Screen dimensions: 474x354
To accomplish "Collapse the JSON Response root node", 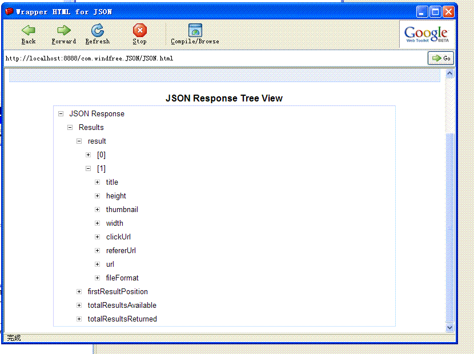I will coord(61,114).
